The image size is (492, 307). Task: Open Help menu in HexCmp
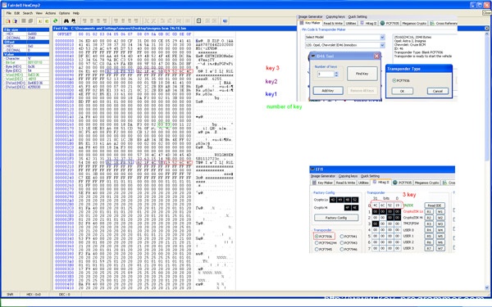click(x=76, y=13)
